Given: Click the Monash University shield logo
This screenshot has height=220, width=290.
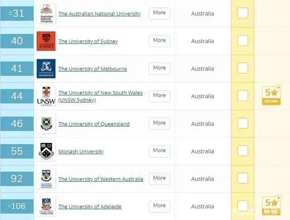Looking at the screenshot, I should pos(46,152).
